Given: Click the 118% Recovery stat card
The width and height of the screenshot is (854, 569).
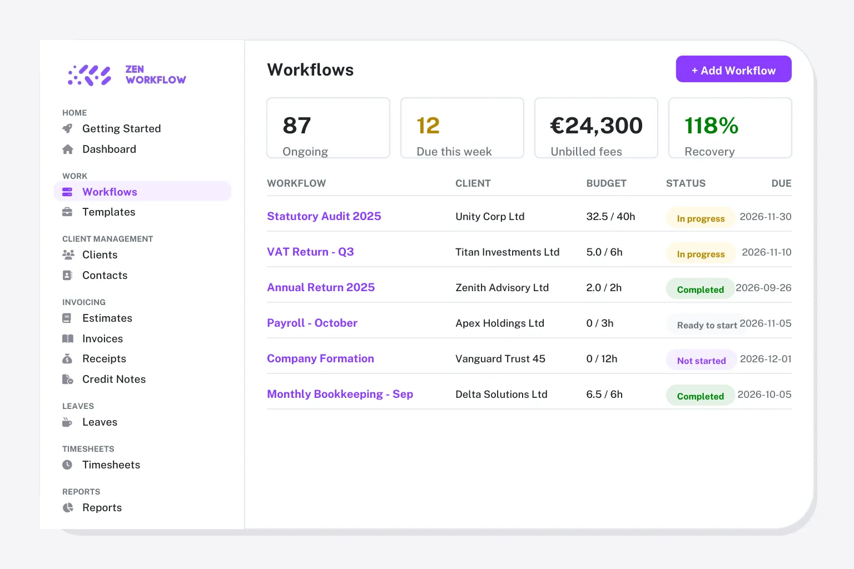Looking at the screenshot, I should [x=730, y=128].
